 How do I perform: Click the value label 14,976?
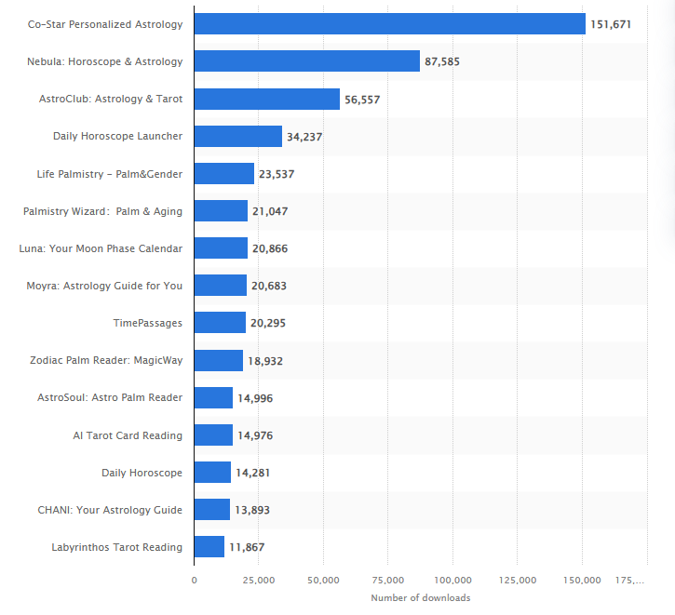pyautogui.click(x=255, y=435)
